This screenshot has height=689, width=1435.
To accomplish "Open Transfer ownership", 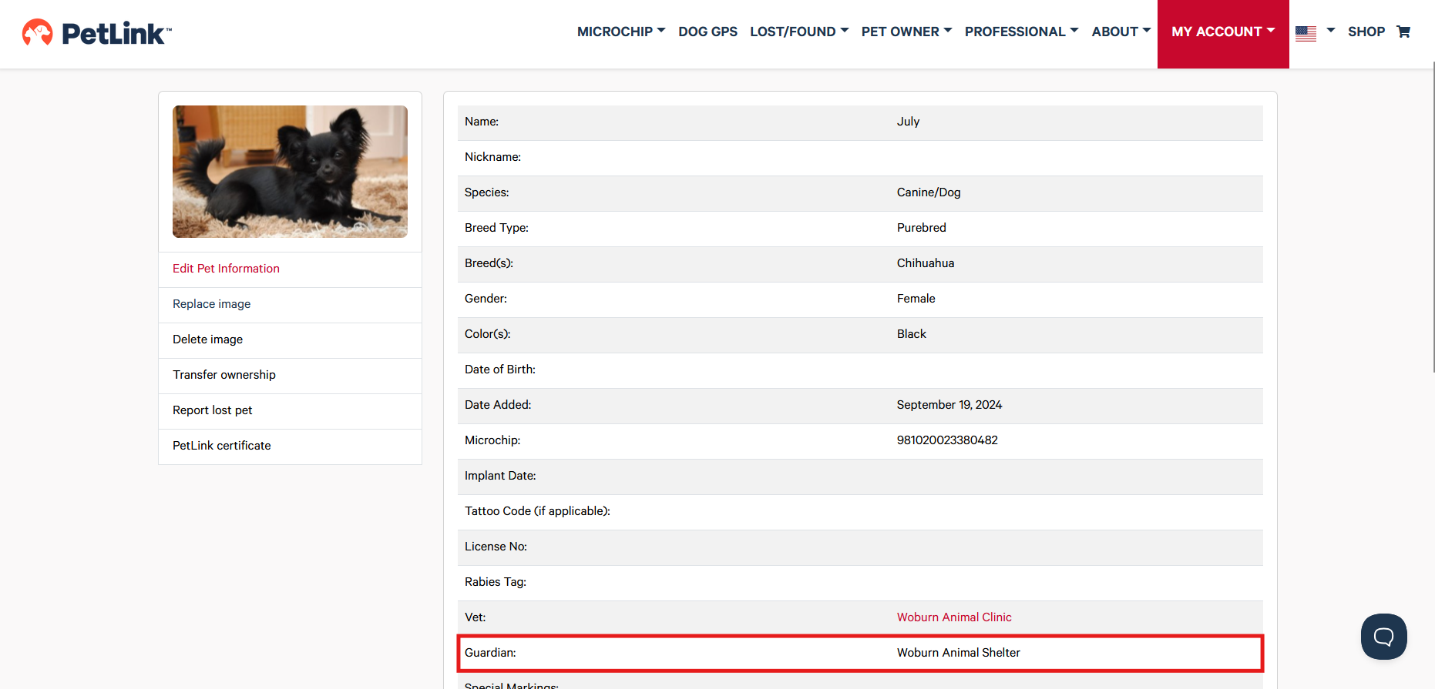I will click(224, 375).
